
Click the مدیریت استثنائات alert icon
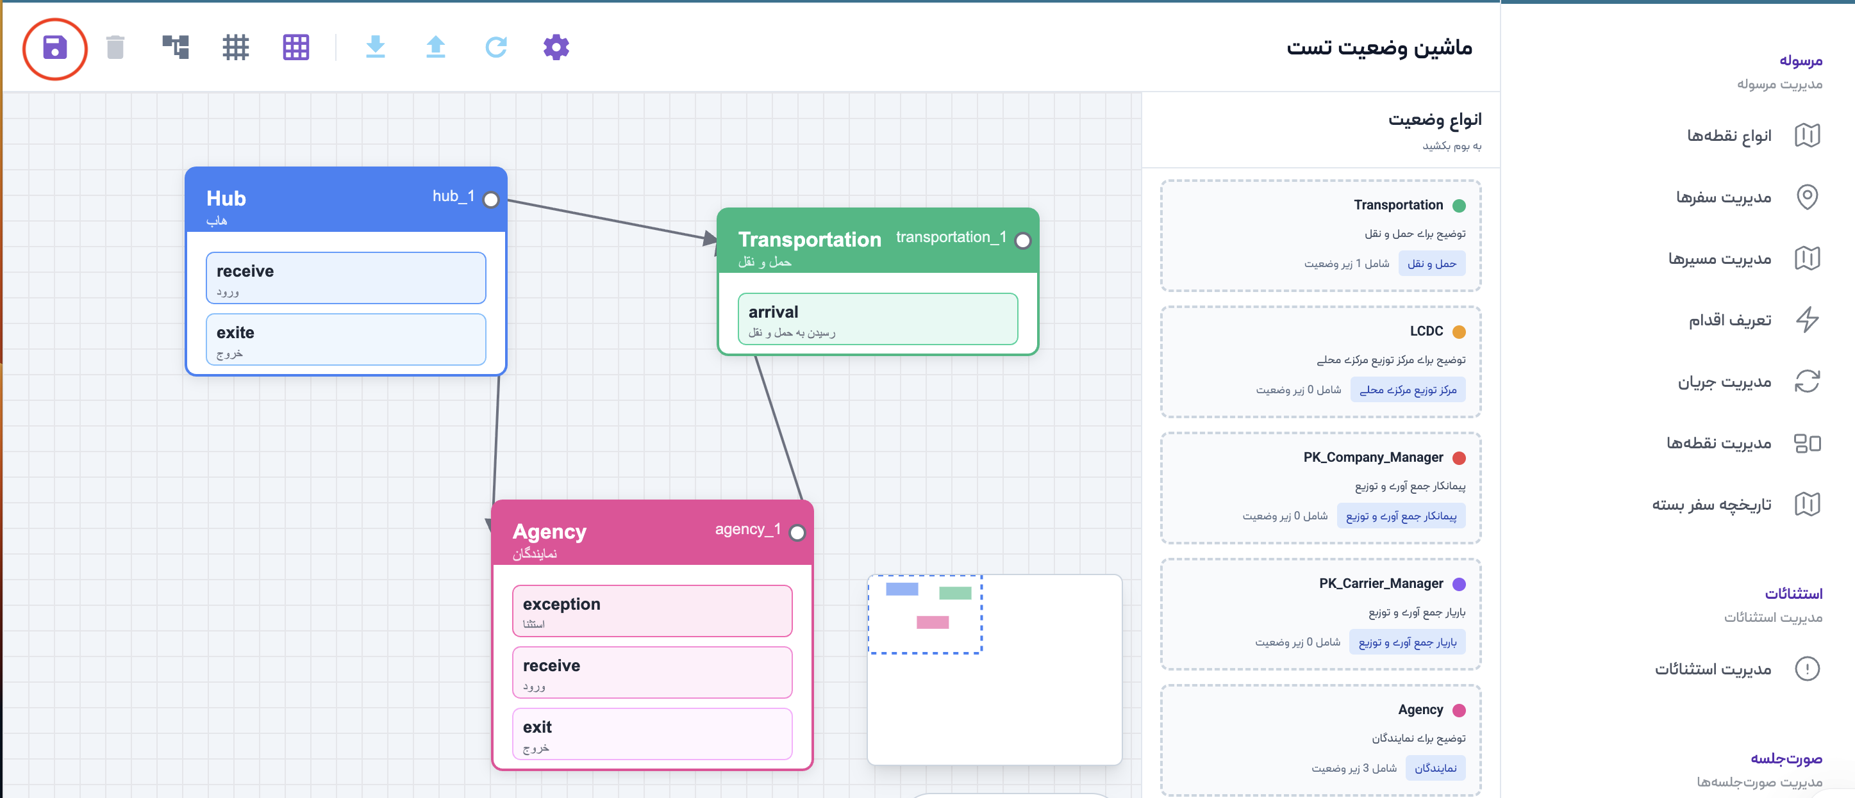[x=1806, y=669]
